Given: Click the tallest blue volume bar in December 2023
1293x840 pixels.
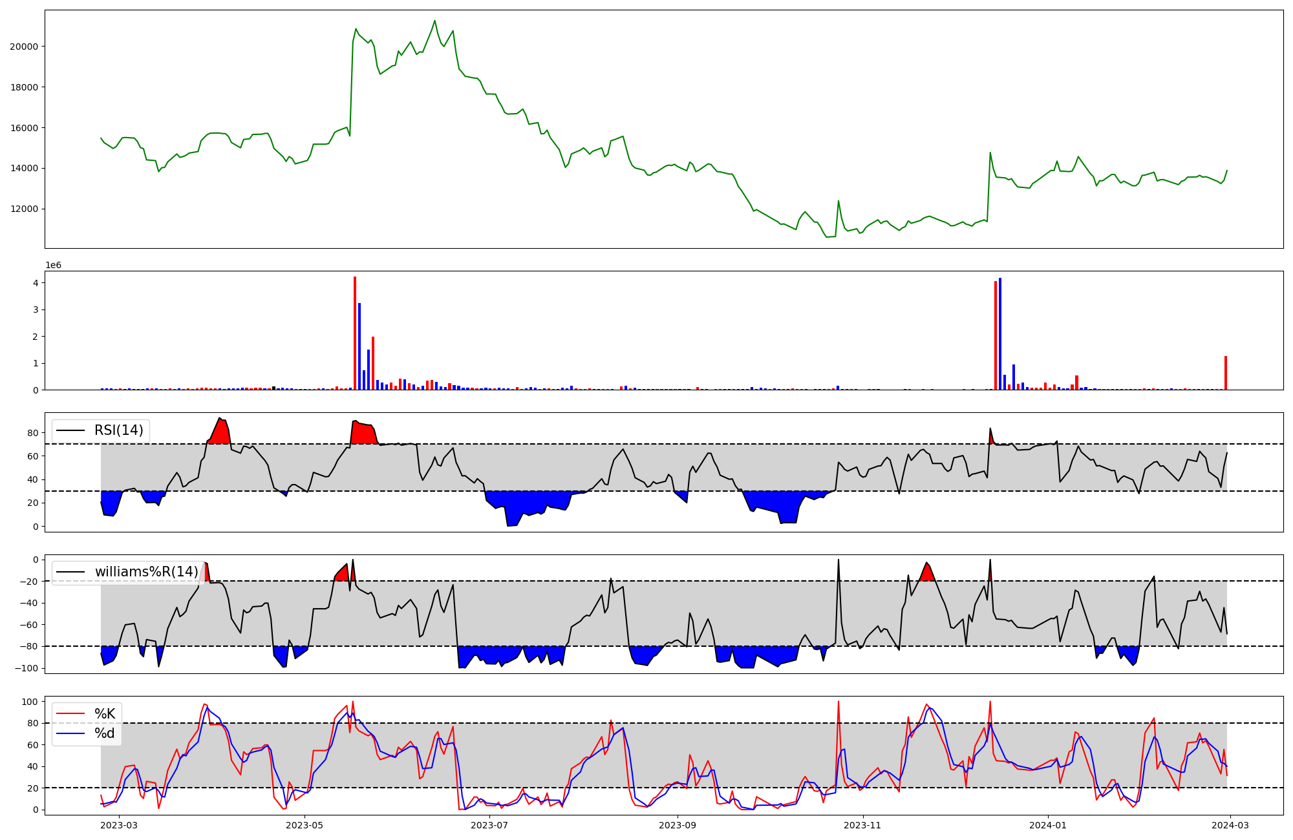Looking at the screenshot, I should pyautogui.click(x=1000, y=334).
